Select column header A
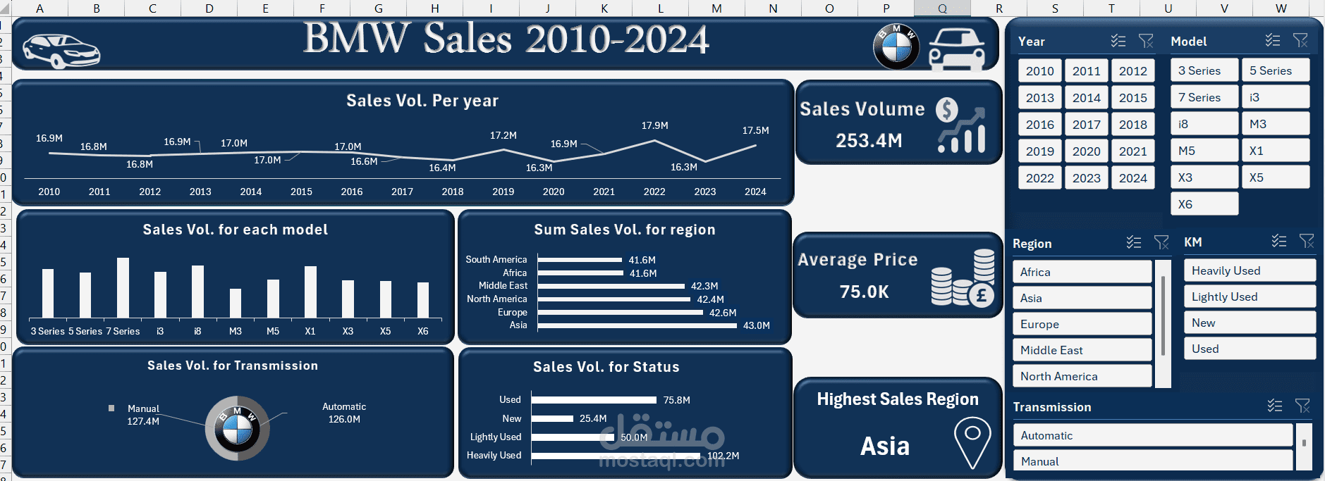The image size is (1325, 481). pos(40,8)
